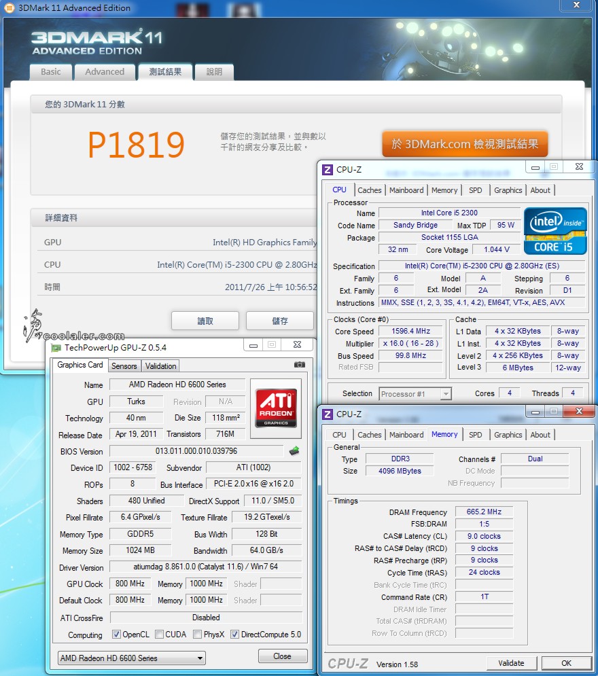This screenshot has height=676, width=598.
Task: Click the GPU-Z title bar icon
Action: click(56, 347)
